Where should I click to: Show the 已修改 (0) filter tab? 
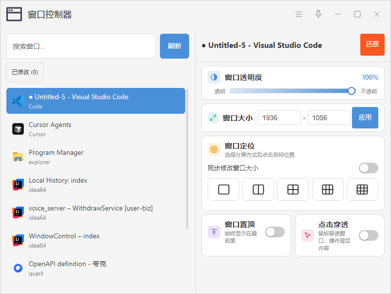point(25,72)
